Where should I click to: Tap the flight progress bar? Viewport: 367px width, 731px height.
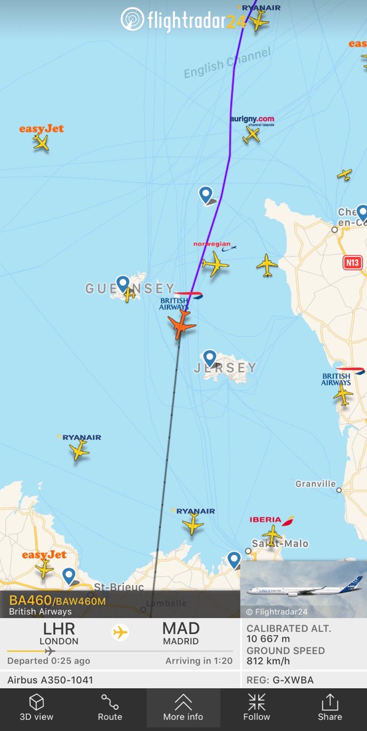[x=120, y=651]
